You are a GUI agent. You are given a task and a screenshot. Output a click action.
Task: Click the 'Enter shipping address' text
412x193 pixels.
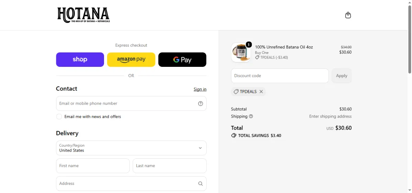coord(330,116)
